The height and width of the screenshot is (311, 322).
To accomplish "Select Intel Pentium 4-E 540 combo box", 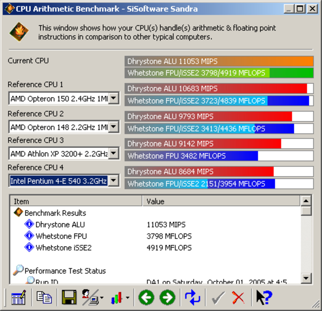I will [x=64, y=181].
